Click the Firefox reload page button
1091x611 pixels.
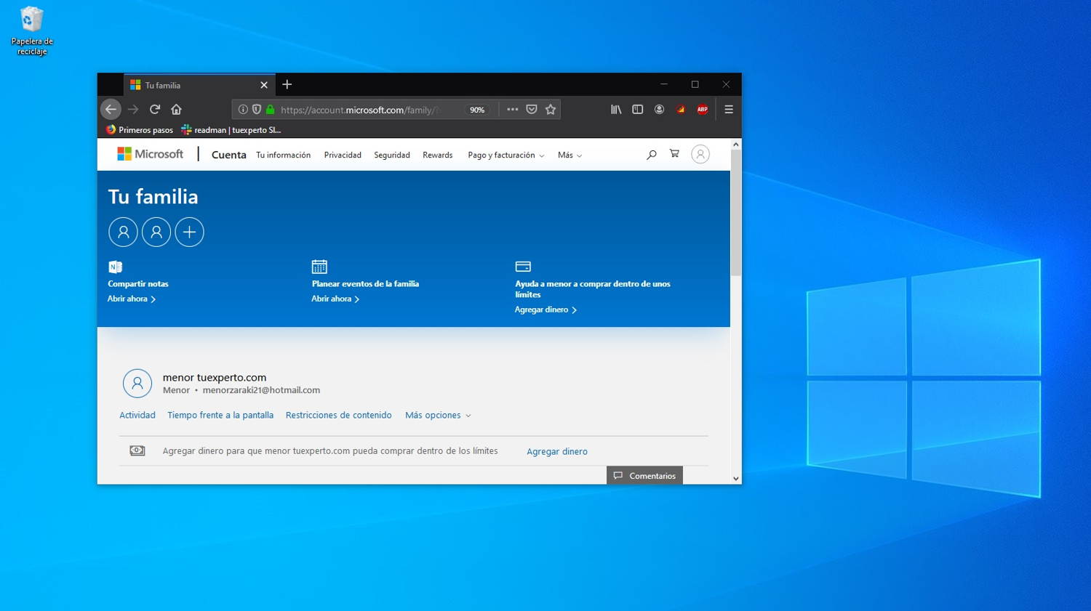155,110
